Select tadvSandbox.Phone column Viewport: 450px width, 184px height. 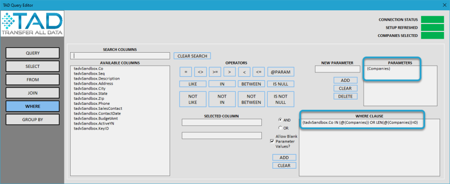tap(92, 103)
